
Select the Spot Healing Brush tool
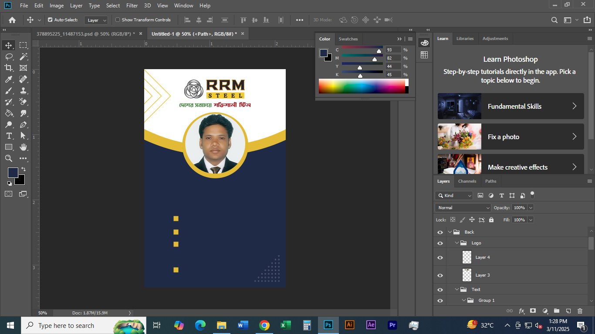click(23, 79)
